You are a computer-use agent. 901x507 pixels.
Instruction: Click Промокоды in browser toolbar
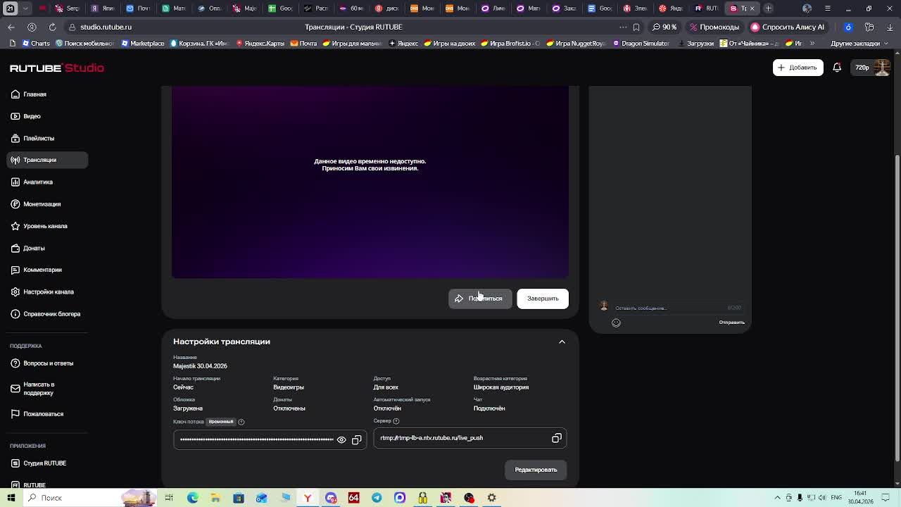(x=714, y=27)
